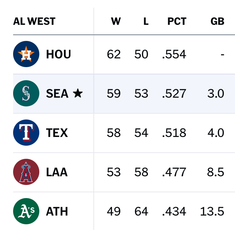The width and height of the screenshot is (235, 230).
Task: Click the AL WEST division header
Action: tap(34, 21)
